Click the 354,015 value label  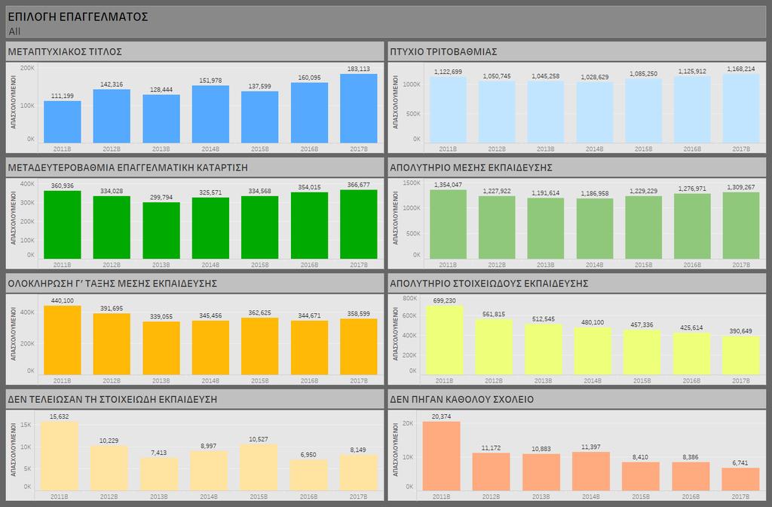click(309, 187)
